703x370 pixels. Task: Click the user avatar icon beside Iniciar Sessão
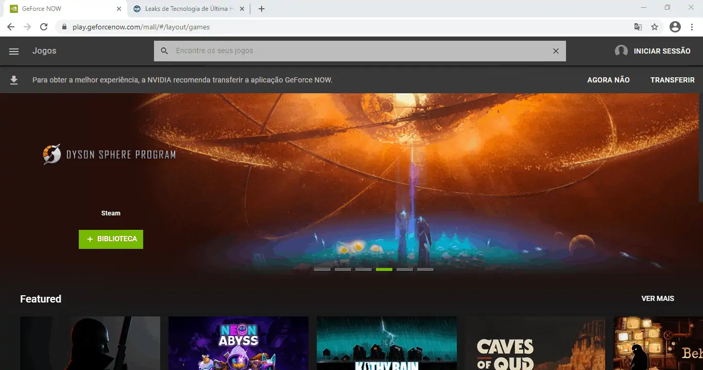621,51
